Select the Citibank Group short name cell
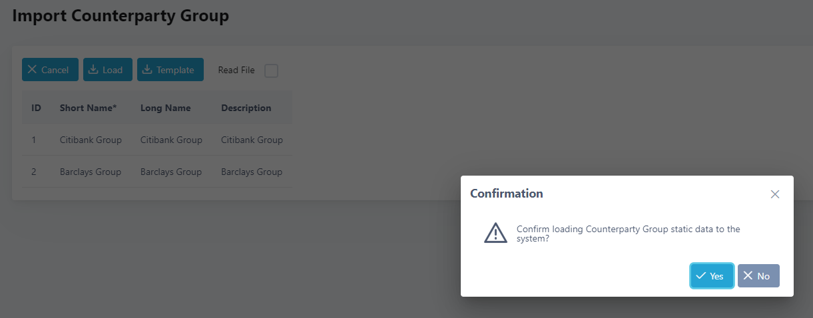This screenshot has height=318, width=813. pos(91,140)
